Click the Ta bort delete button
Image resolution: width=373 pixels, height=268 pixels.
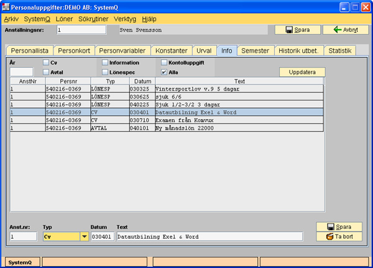click(338, 236)
